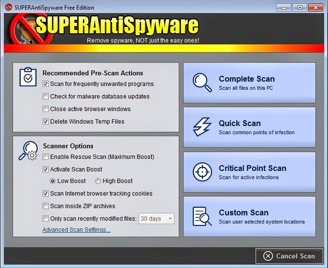Click the Pre-Scan Actions clipboard icon
Viewport: 328px width, 268px height.
28,77
